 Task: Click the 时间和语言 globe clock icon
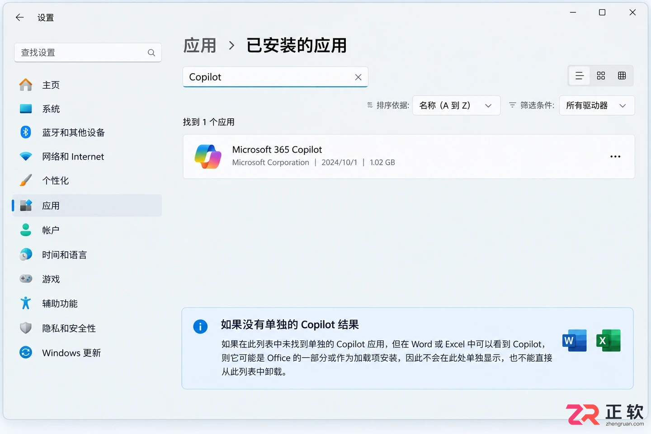click(26, 255)
